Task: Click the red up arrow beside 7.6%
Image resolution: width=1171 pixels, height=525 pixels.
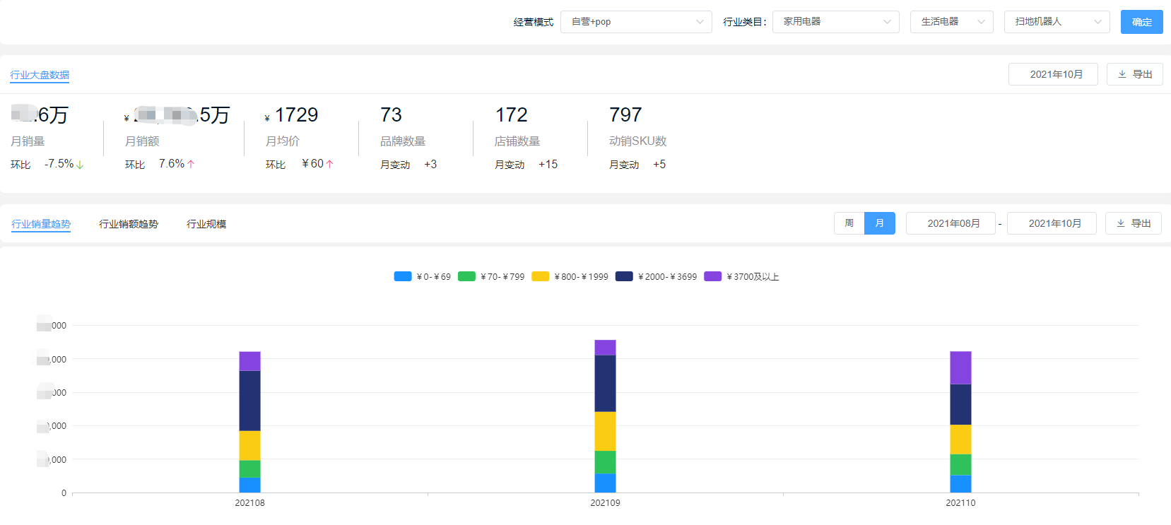Action: click(x=191, y=164)
